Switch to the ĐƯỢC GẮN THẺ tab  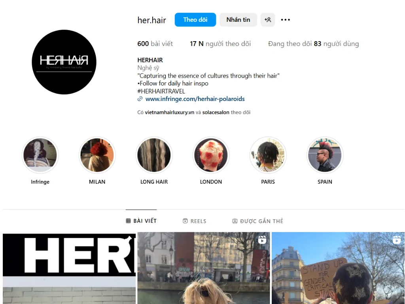point(258,221)
